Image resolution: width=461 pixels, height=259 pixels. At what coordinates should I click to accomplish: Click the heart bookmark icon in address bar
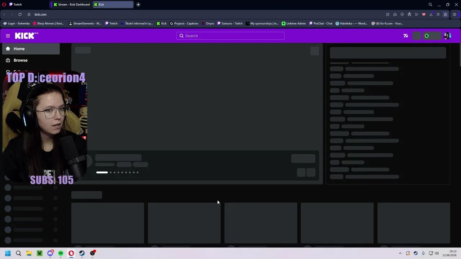(x=424, y=14)
